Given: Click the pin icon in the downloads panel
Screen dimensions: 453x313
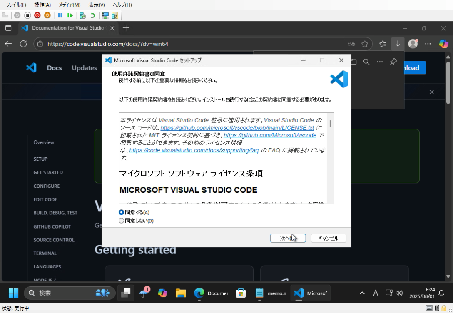Looking at the screenshot, I should tap(393, 62).
